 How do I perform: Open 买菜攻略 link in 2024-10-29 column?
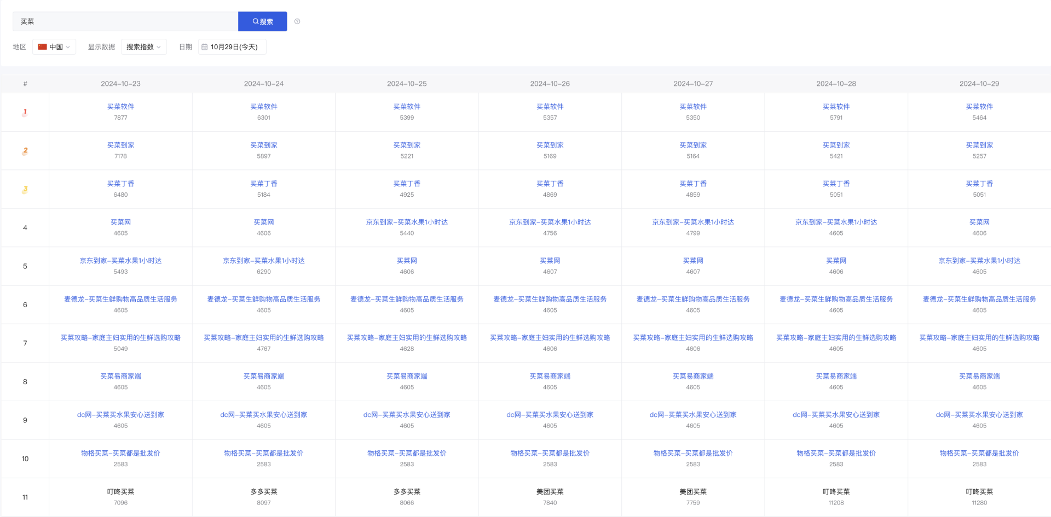(x=979, y=338)
